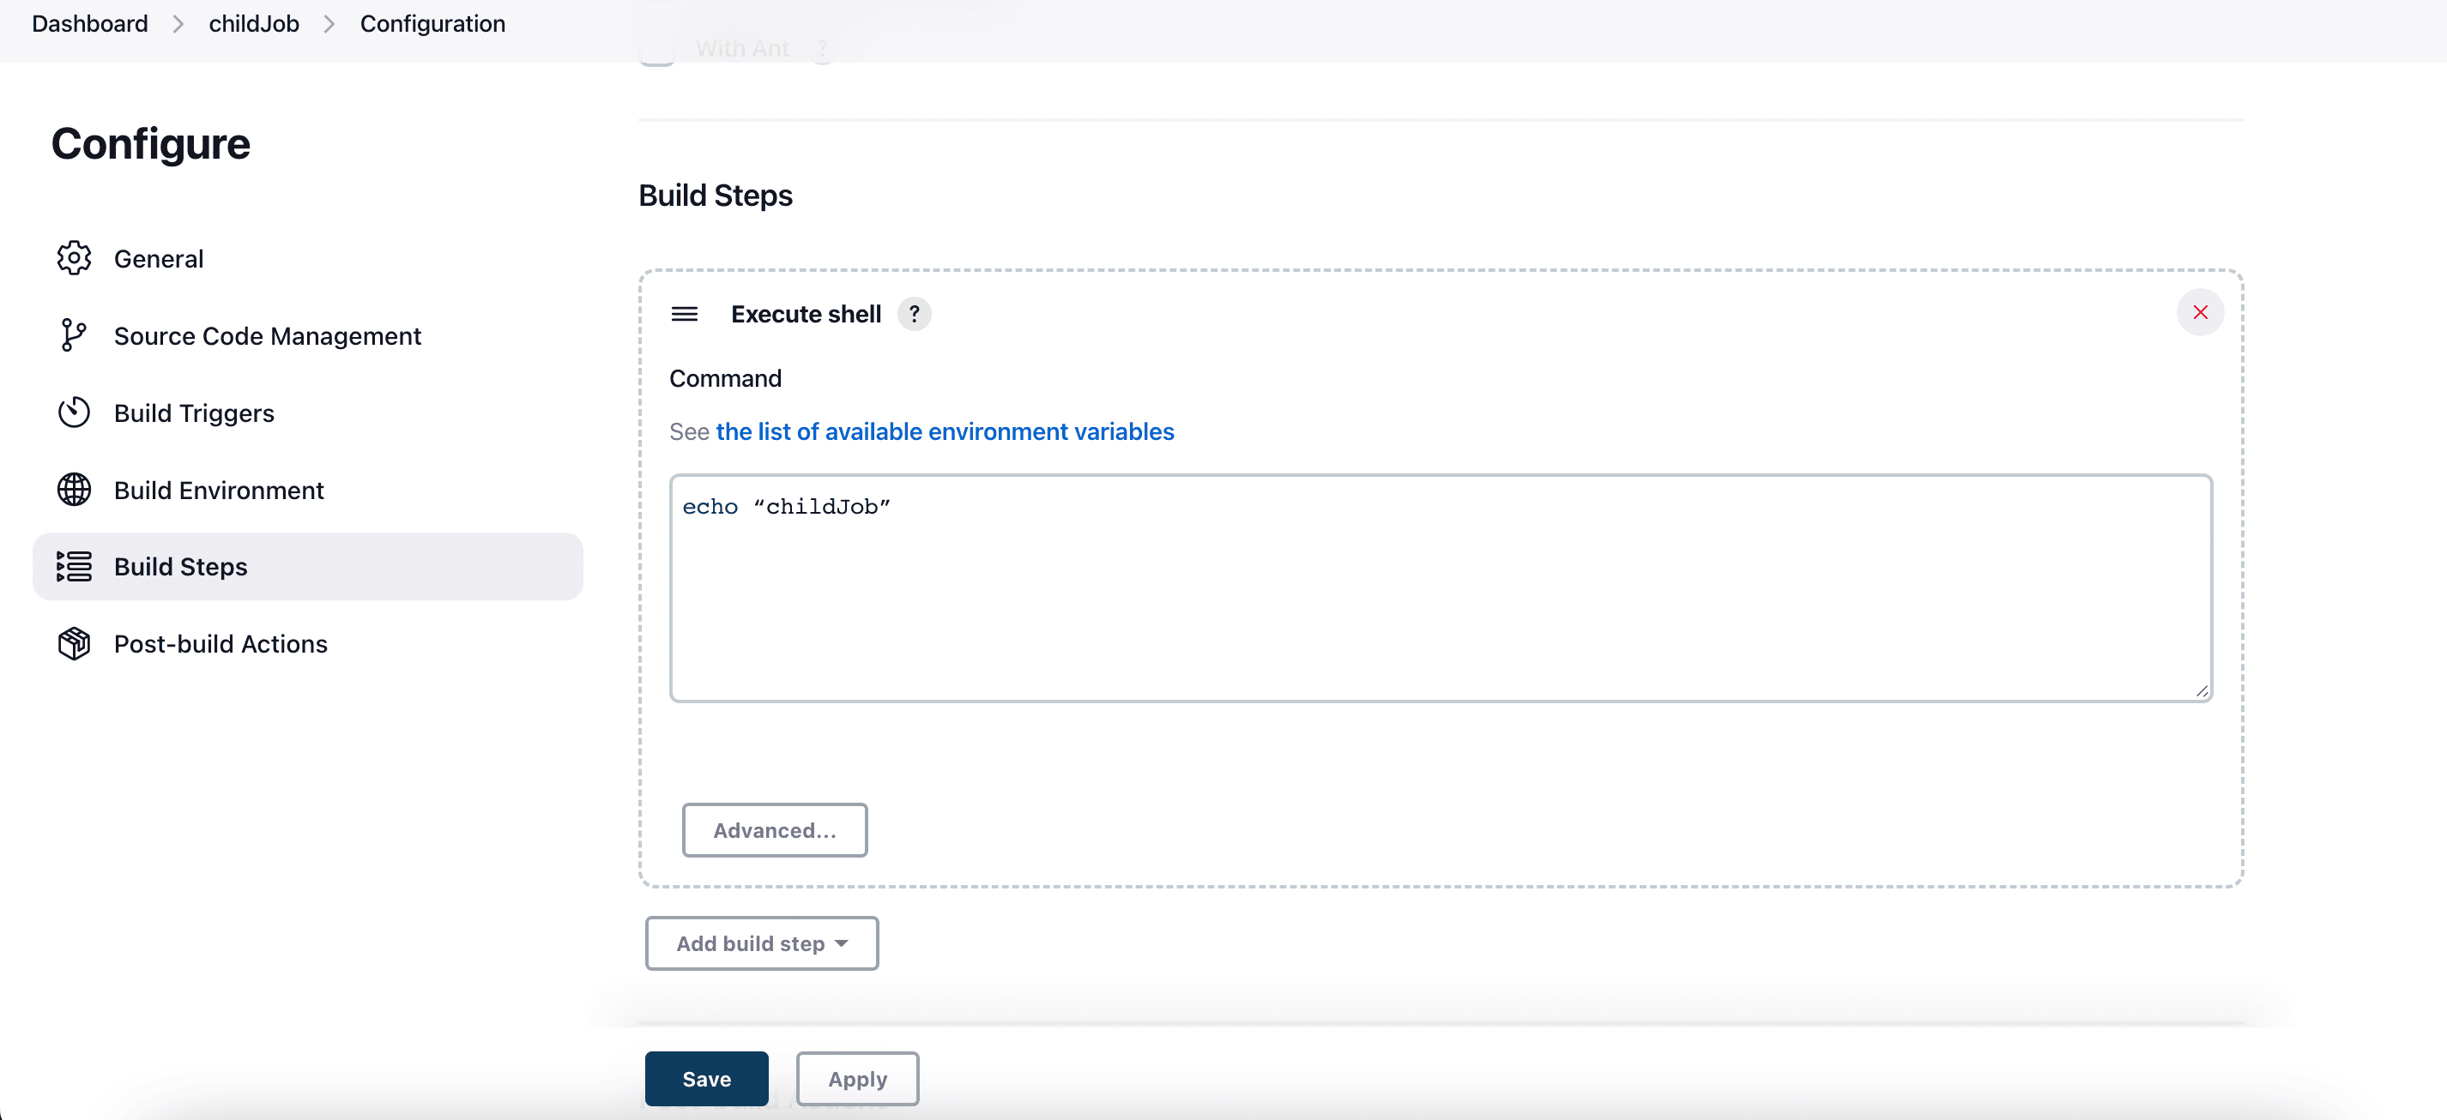Click the Build Triggers icon
This screenshot has height=1120, width=2447.
pyautogui.click(x=72, y=412)
